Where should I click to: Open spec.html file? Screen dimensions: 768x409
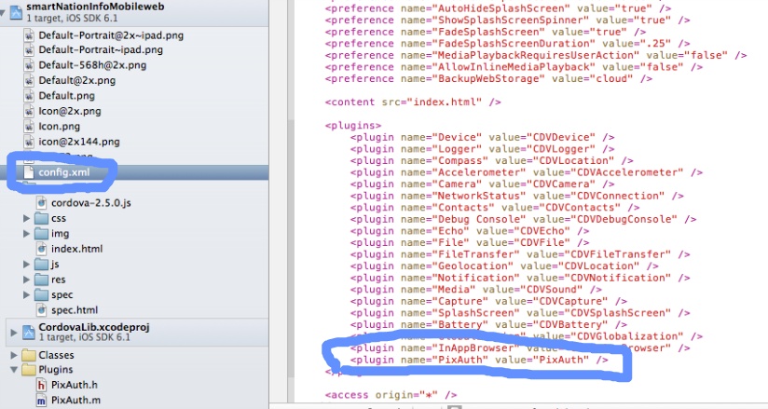[75, 310]
